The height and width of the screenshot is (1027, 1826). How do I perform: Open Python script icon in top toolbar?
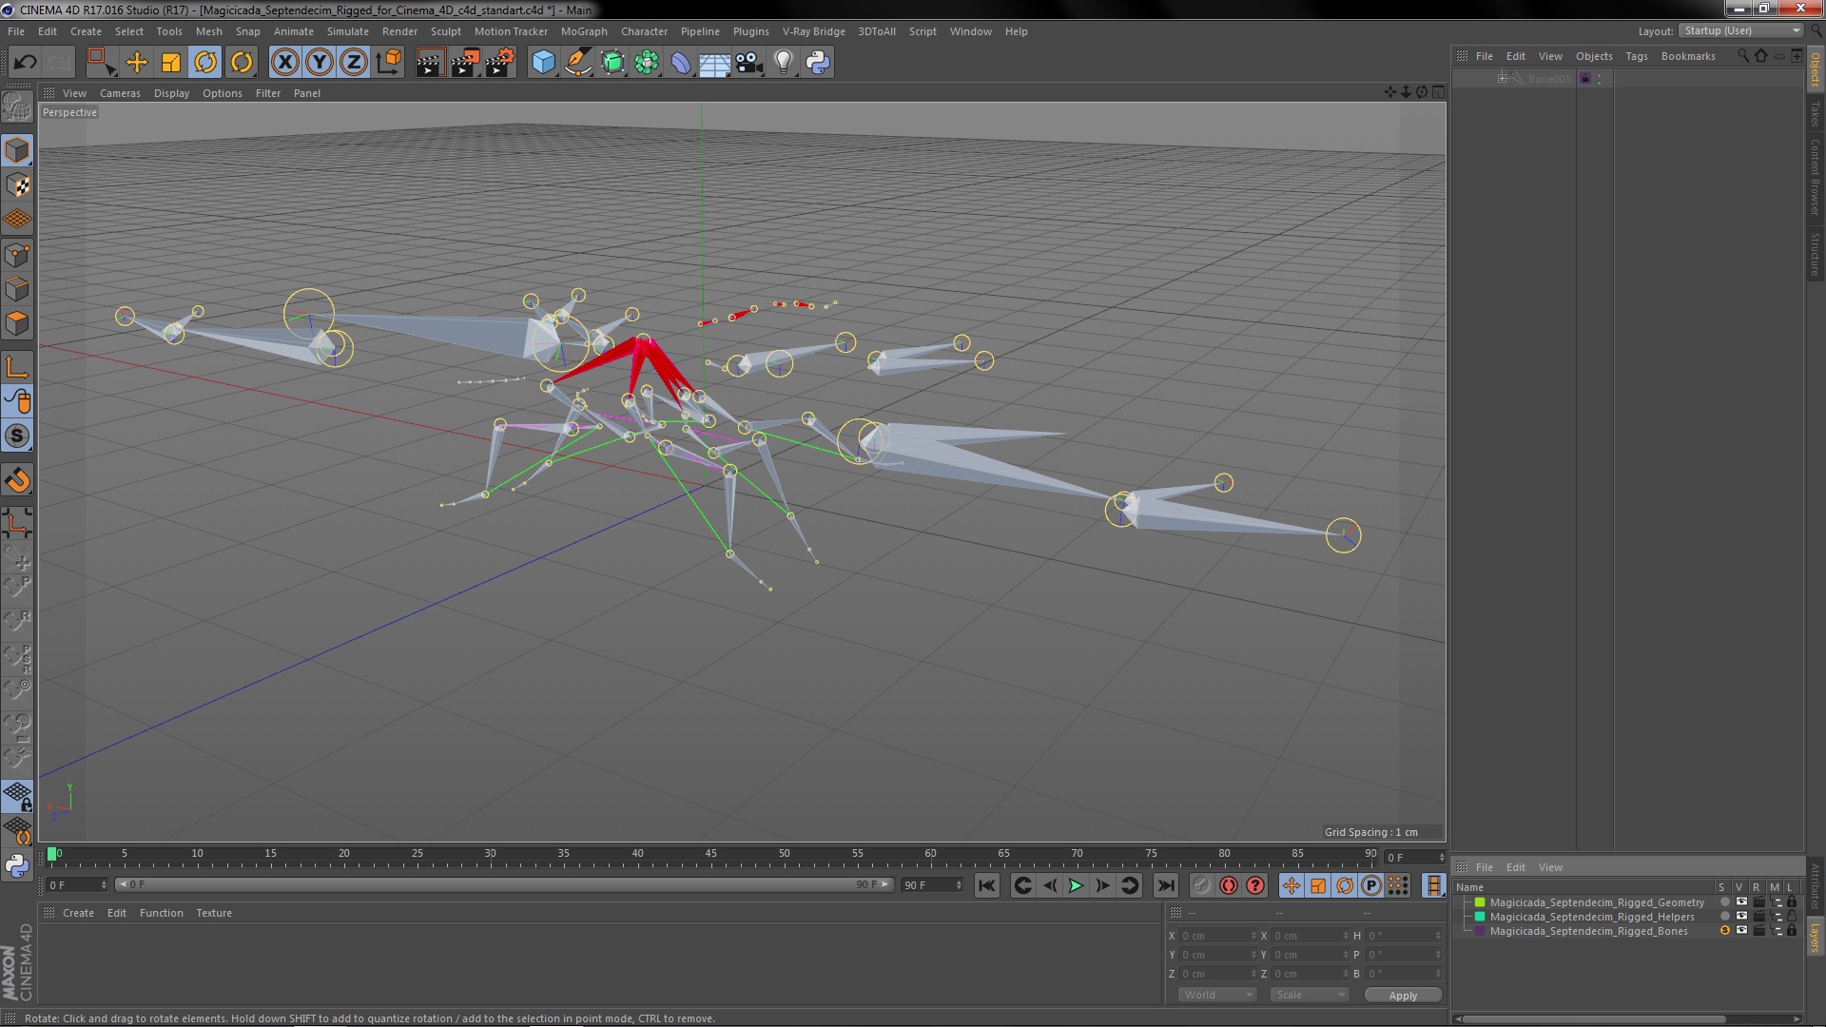pyautogui.click(x=818, y=63)
